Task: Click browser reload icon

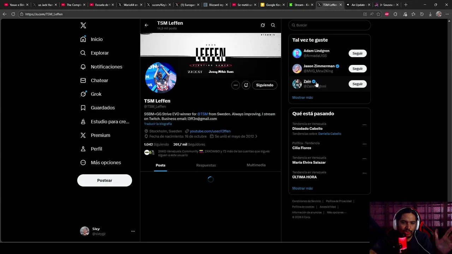Action: 13,14
